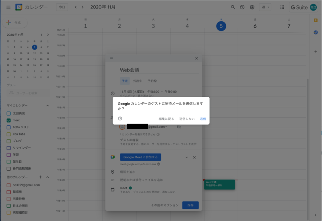Collapse マイカレンダー section
Viewport: 322px width, 221px height.
(x=47, y=105)
